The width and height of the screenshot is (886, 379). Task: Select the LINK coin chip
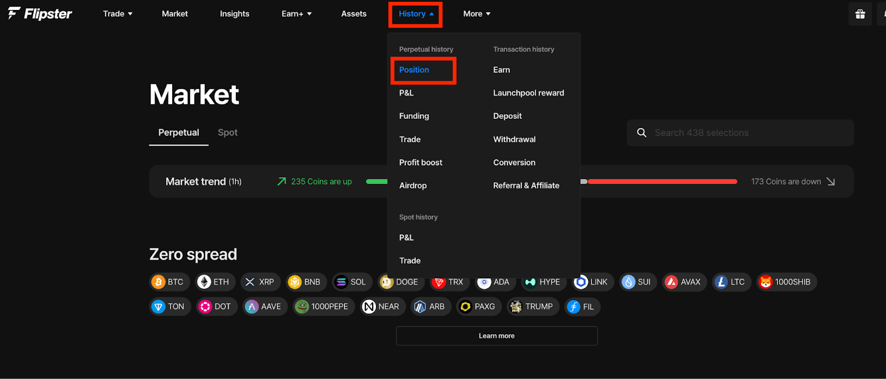pyautogui.click(x=593, y=282)
